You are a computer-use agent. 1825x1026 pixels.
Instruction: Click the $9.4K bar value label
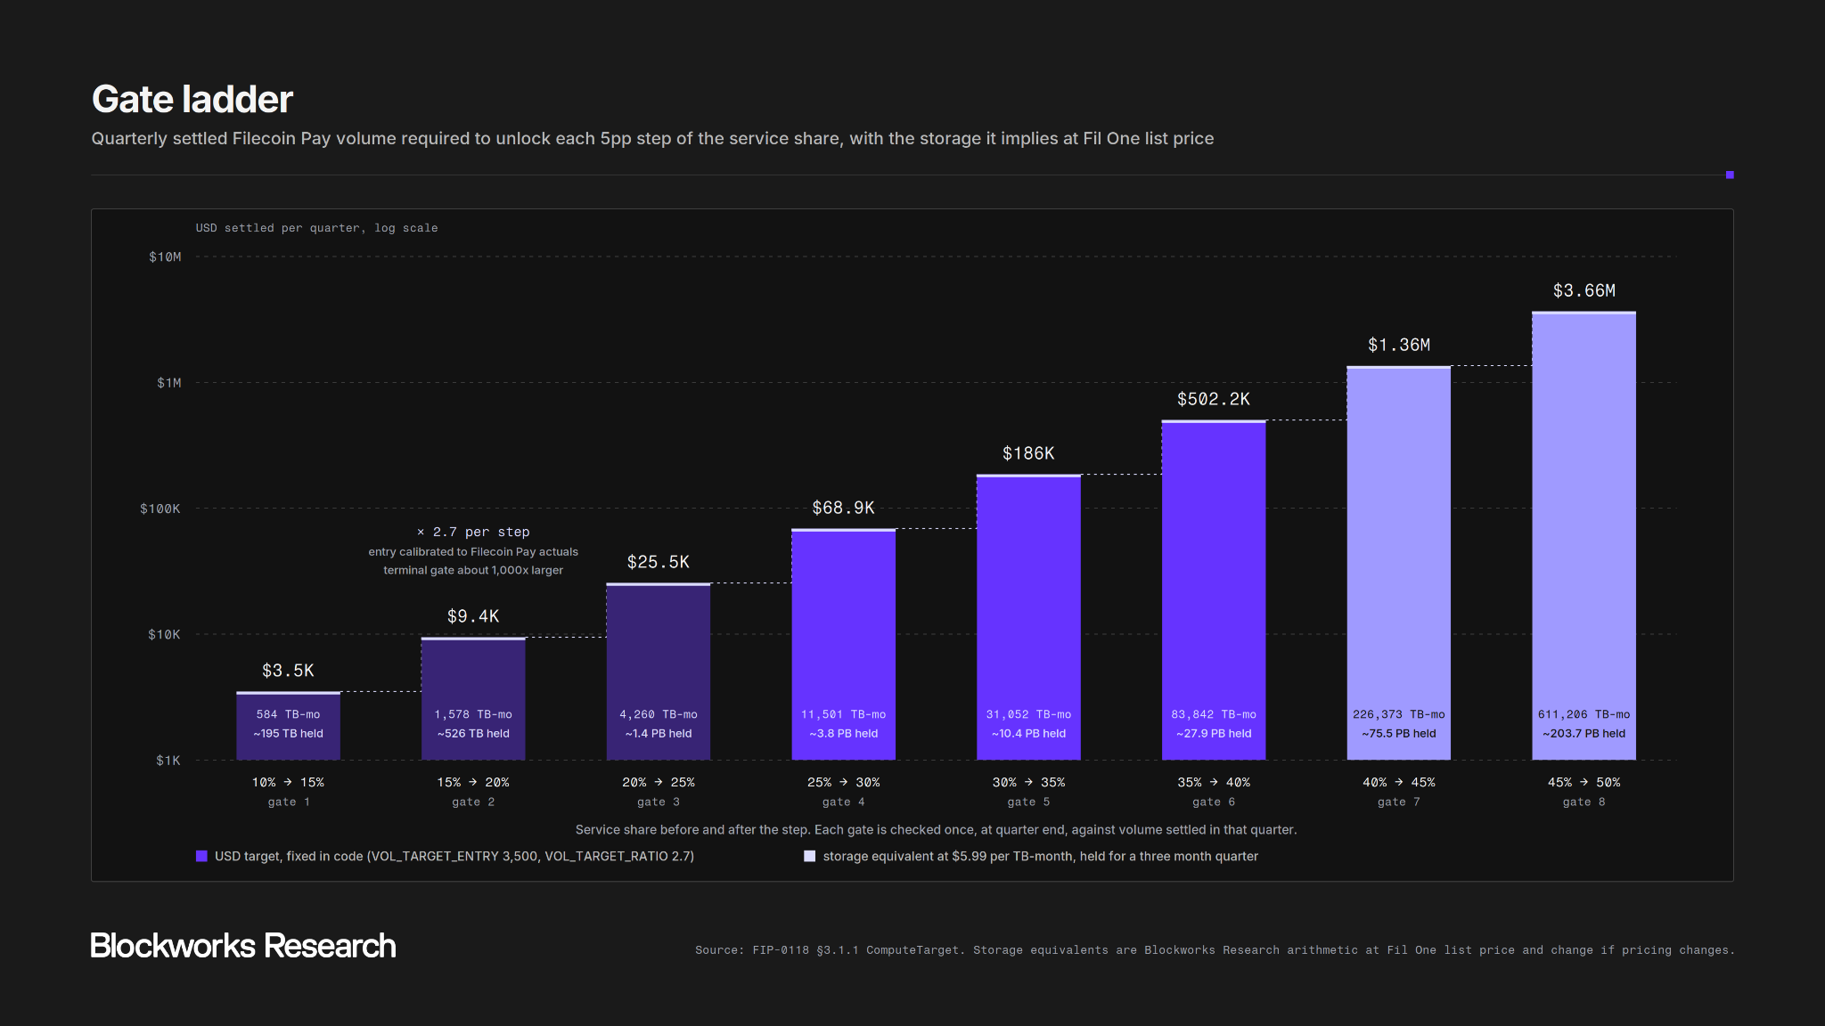pyautogui.click(x=473, y=616)
